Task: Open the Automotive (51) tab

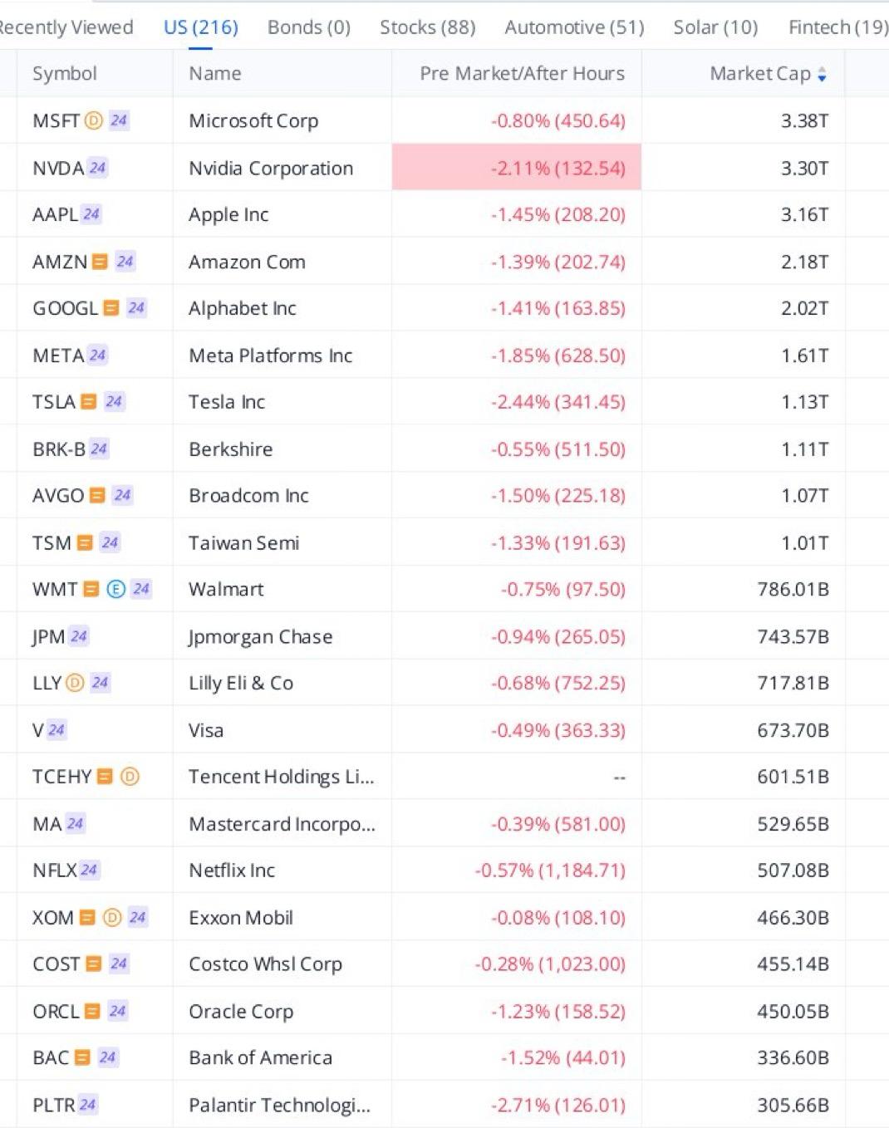Action: [574, 27]
